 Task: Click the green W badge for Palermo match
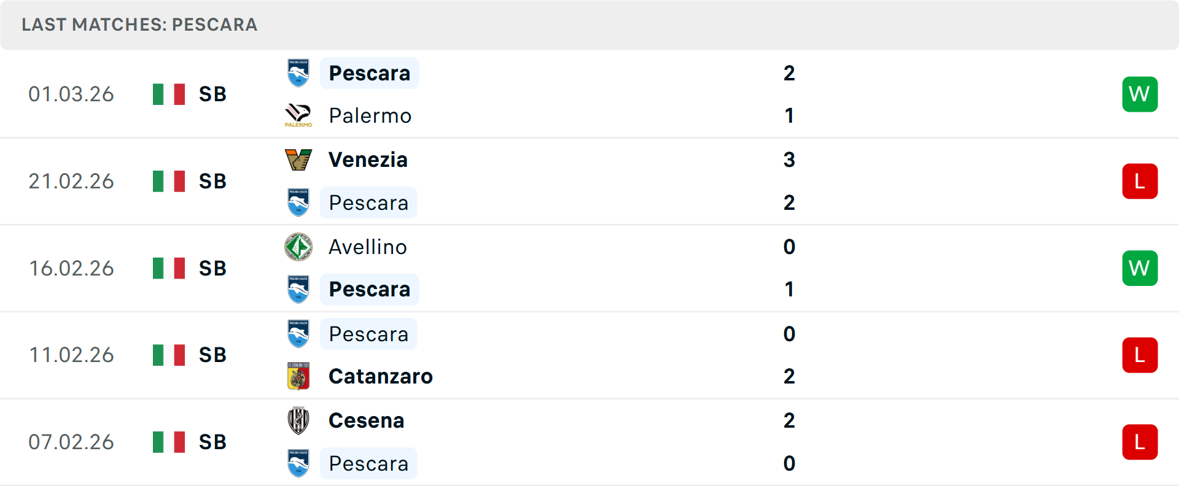click(x=1139, y=94)
